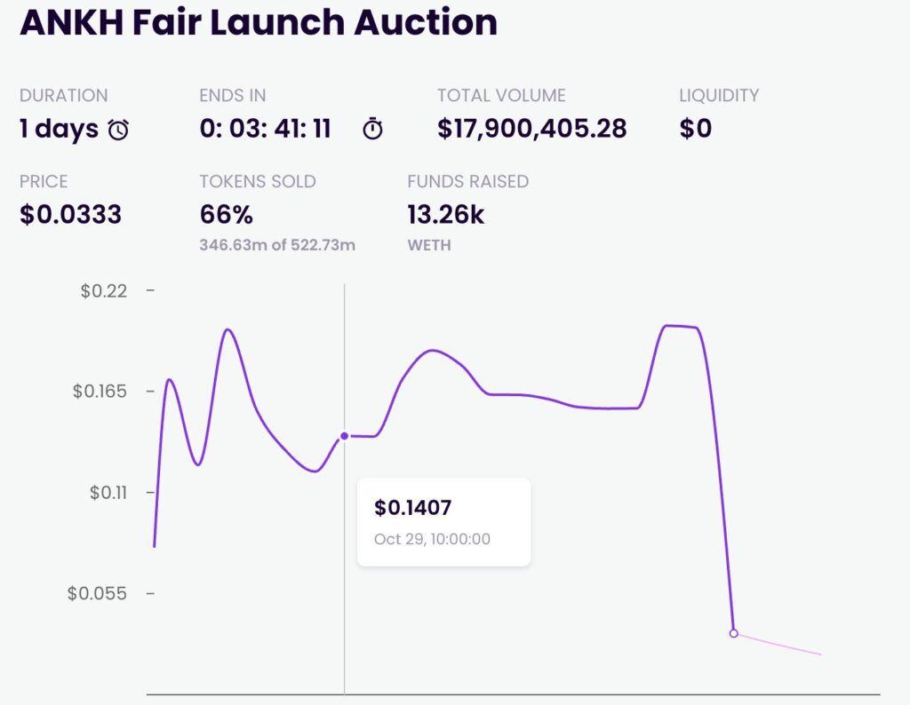Click the stopwatch icon next to countdown

[372, 128]
